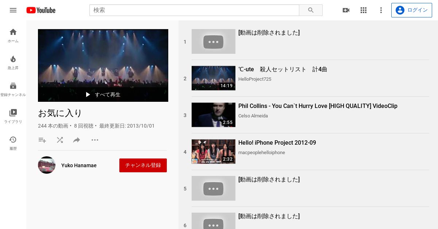Click the search magnifier button
Viewport: 438px width, 229px height.
coord(311,10)
